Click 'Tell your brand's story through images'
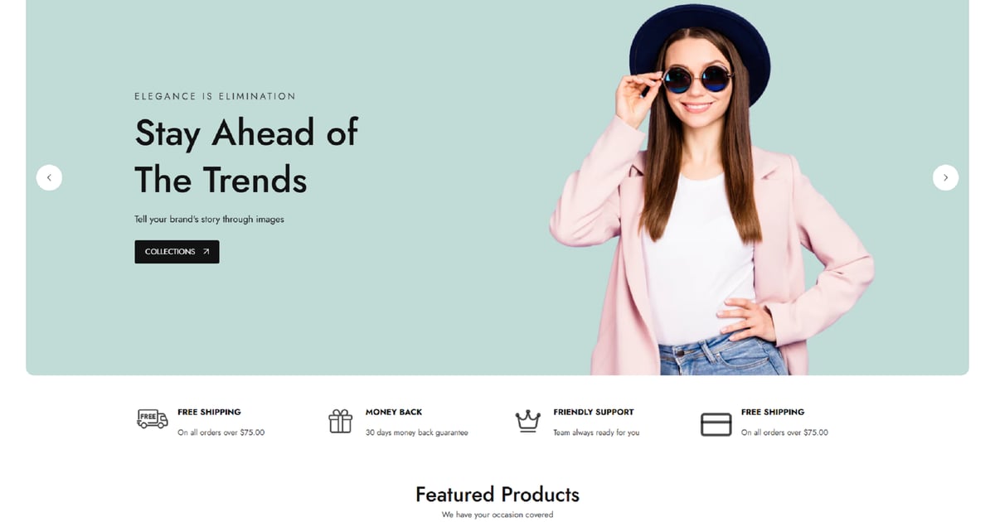The image size is (995, 522). tap(209, 220)
